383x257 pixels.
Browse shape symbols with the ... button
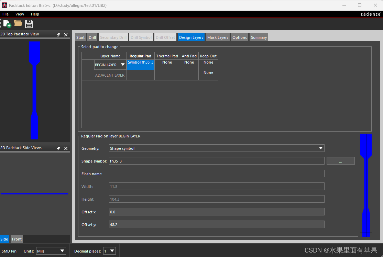pos(340,161)
